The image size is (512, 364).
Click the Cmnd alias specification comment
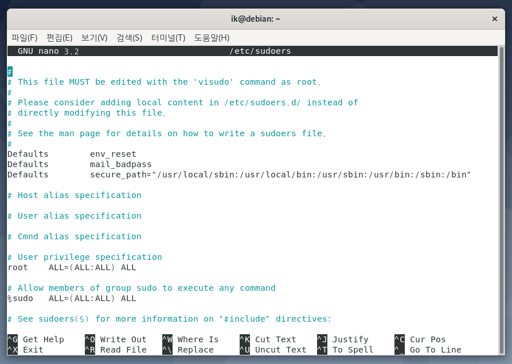[75, 236]
